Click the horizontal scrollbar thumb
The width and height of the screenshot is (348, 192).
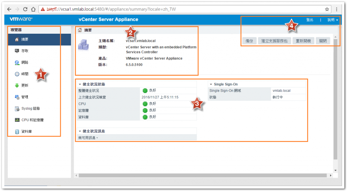coord(203,176)
